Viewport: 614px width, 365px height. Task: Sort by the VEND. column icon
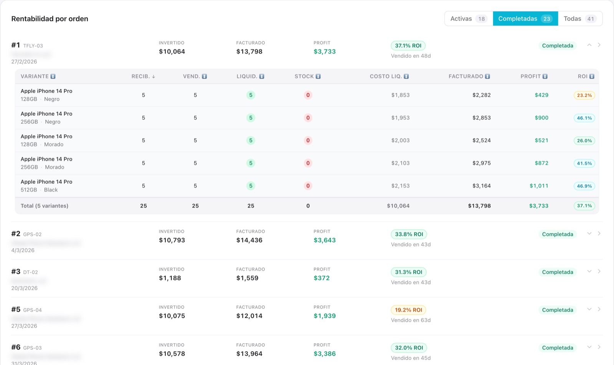point(205,77)
